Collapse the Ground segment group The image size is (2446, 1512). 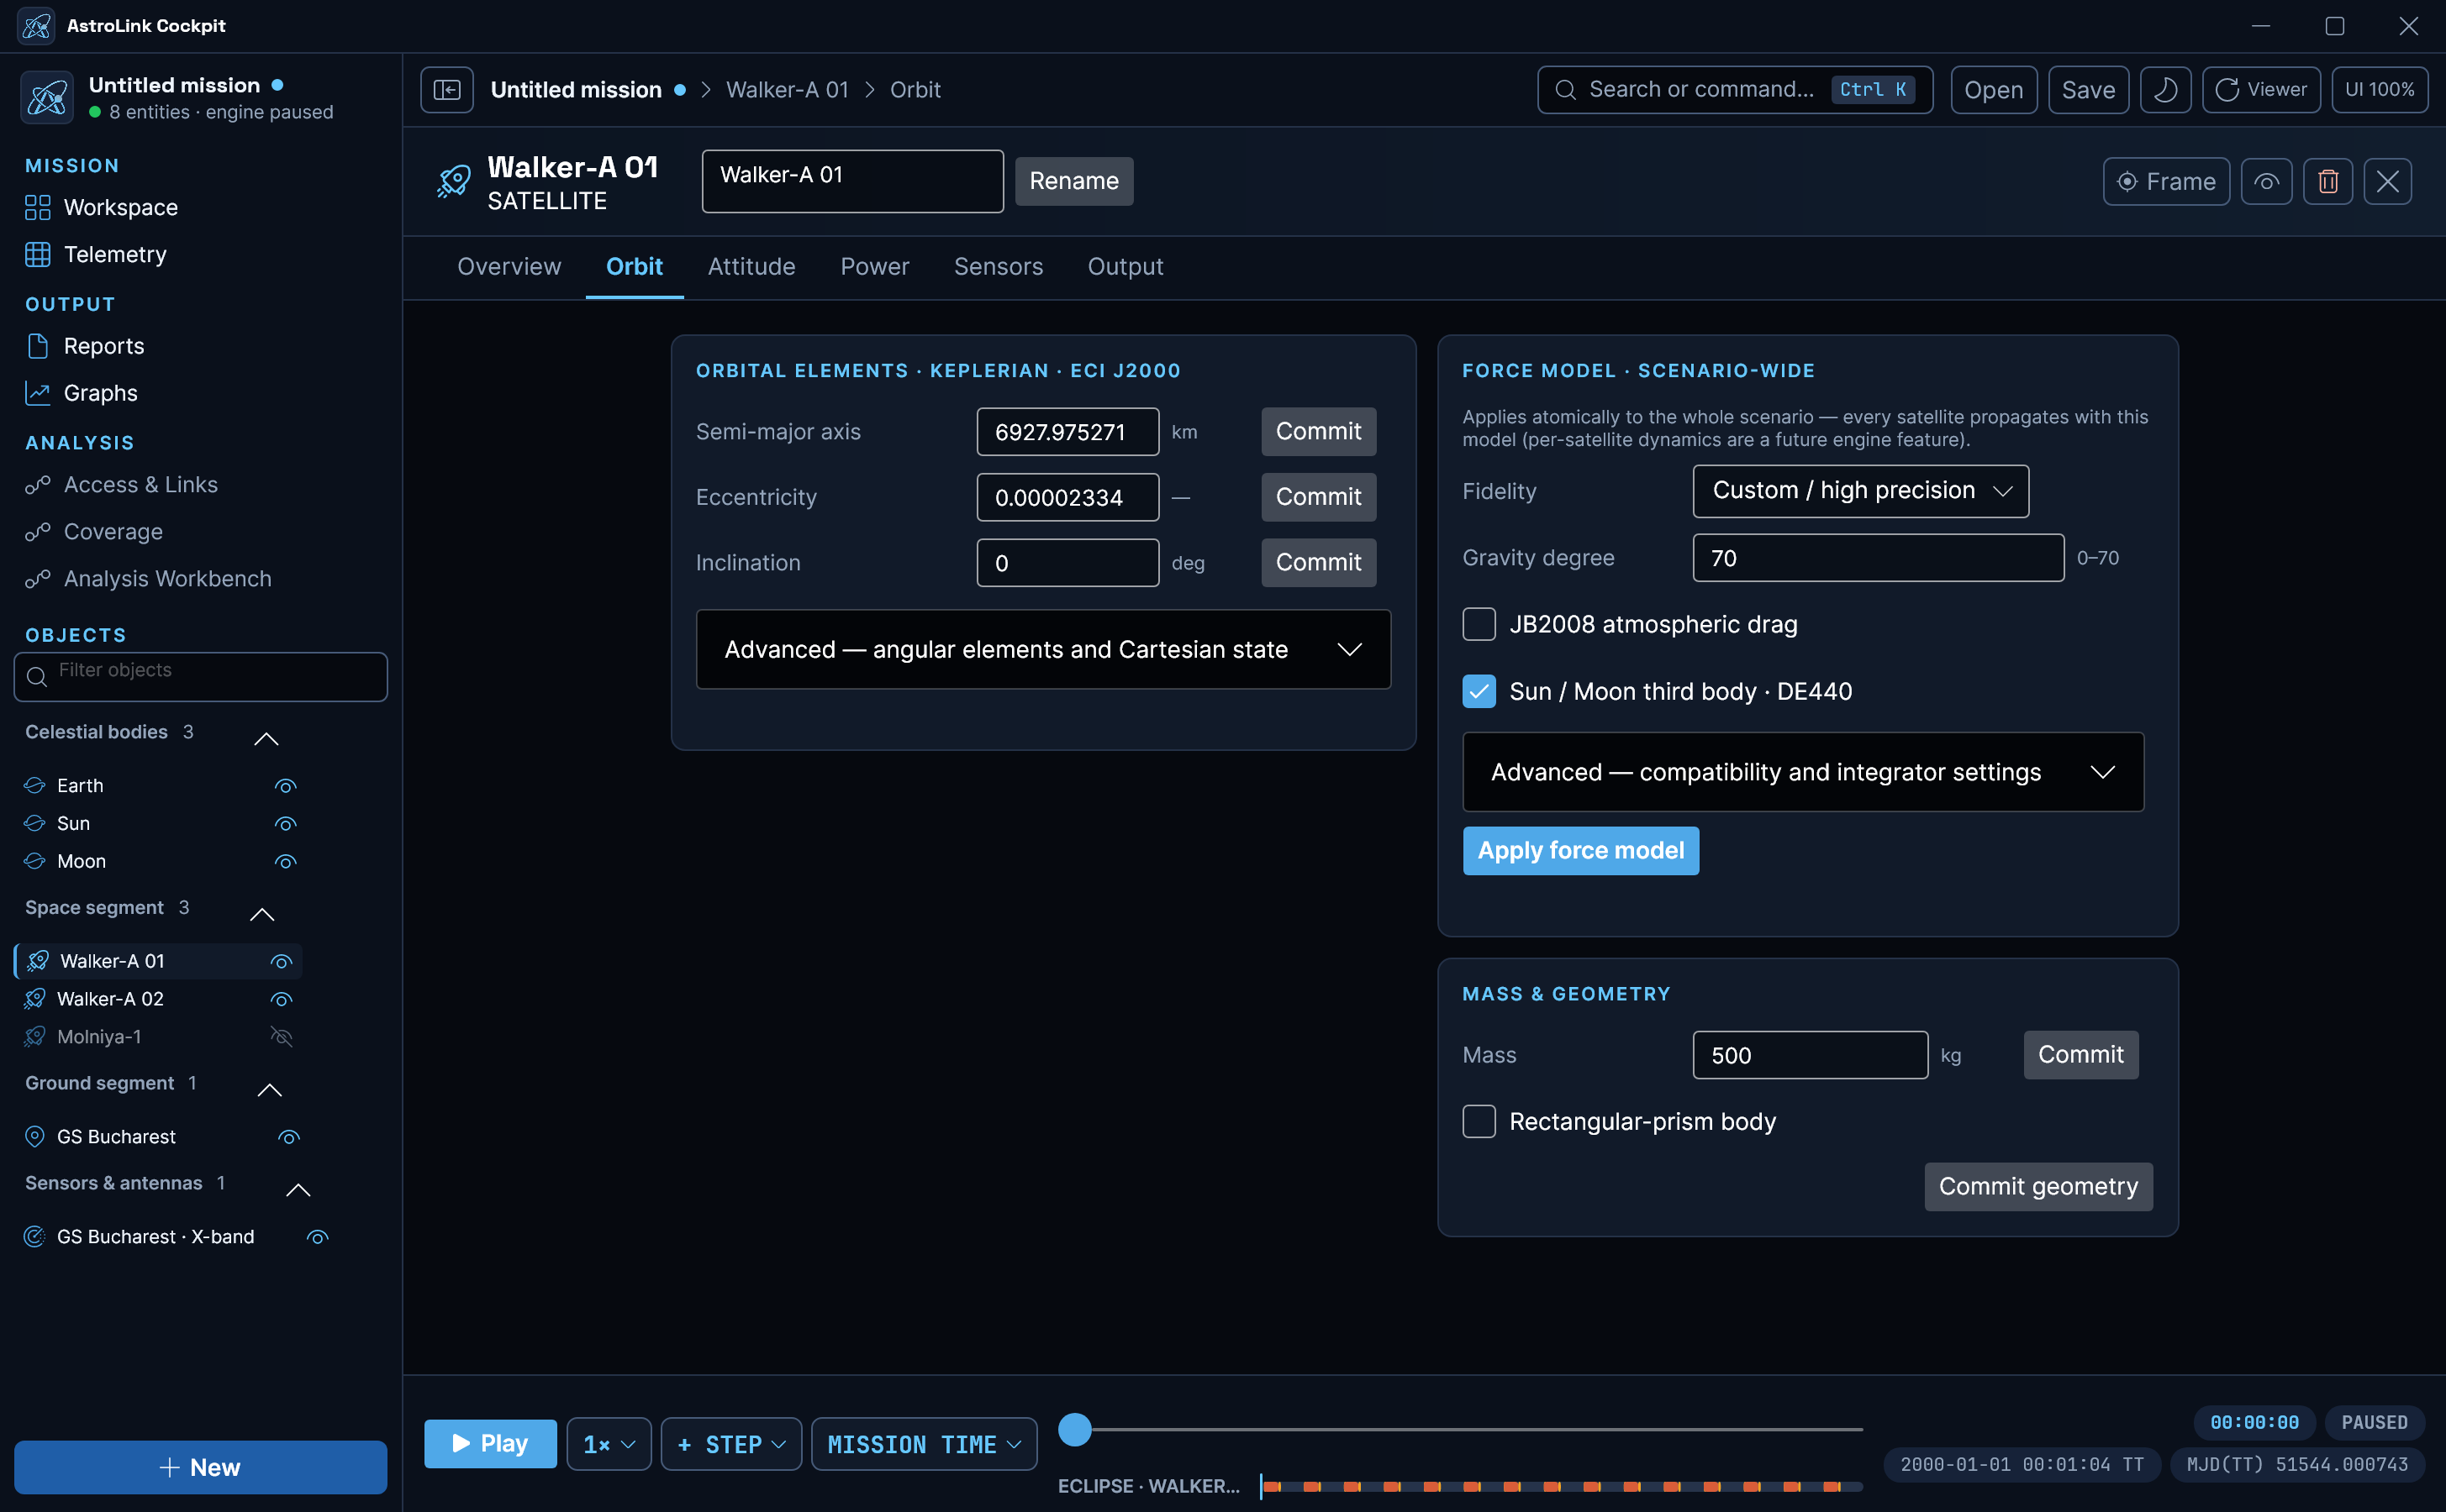point(269,1090)
